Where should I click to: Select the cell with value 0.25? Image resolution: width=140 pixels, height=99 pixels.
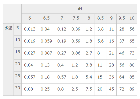[46, 89]
